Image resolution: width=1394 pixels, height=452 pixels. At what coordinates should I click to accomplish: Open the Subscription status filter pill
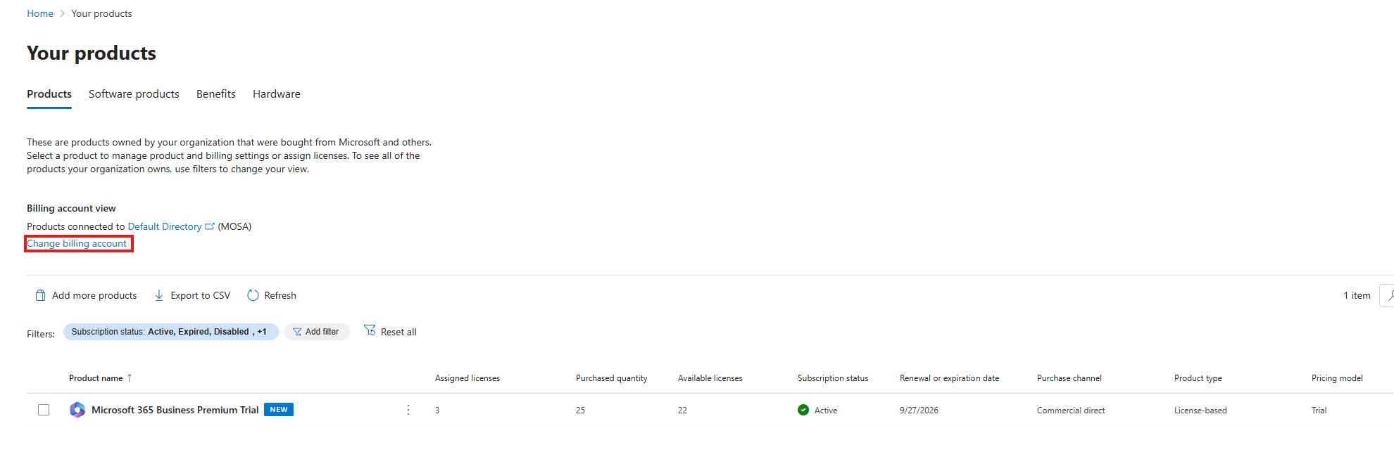click(x=170, y=332)
